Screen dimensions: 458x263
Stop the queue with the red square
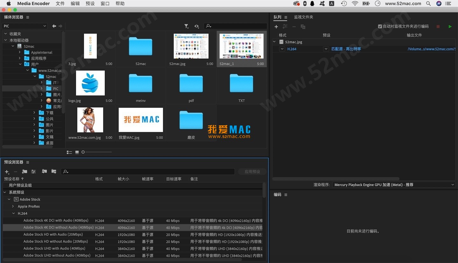pyautogui.click(x=438, y=27)
